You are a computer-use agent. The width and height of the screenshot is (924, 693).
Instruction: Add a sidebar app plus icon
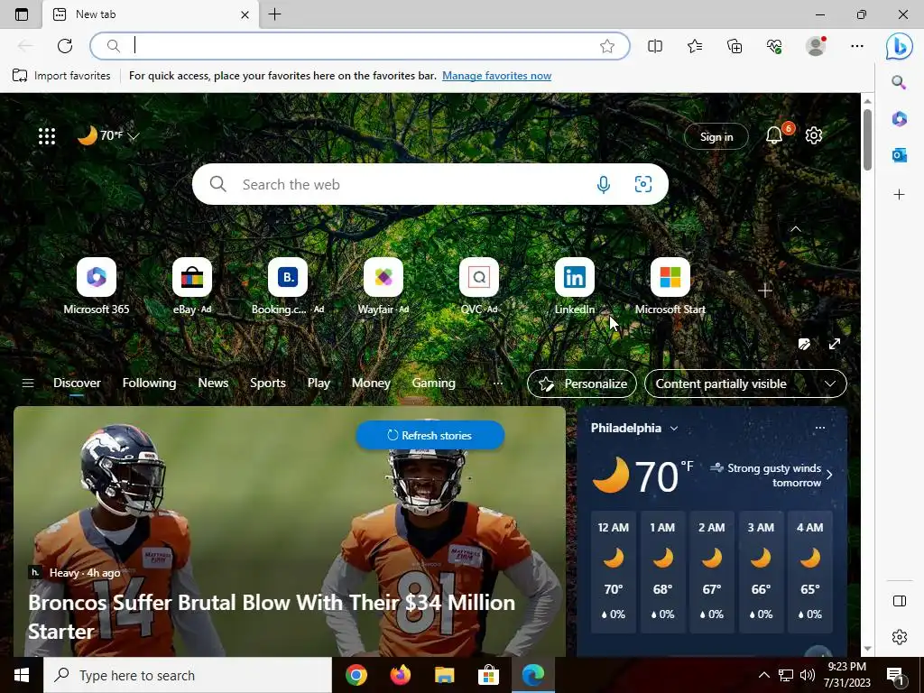[899, 194]
